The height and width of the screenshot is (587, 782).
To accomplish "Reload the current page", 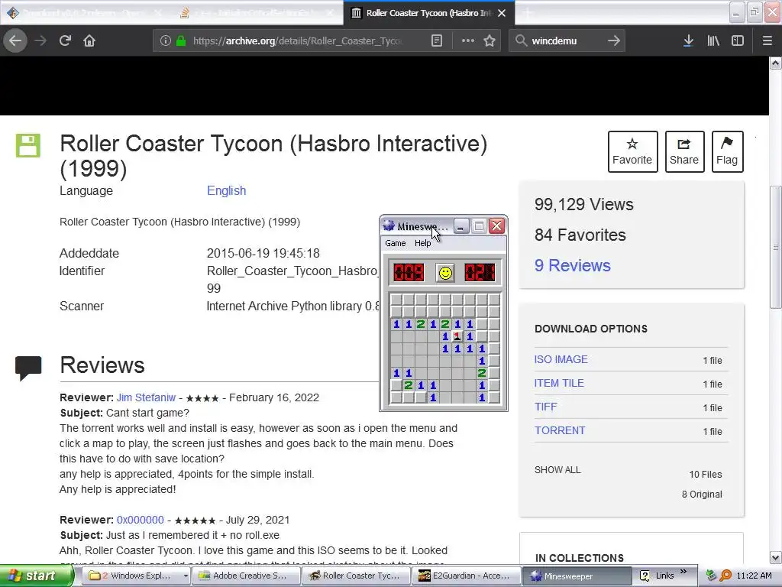I will [65, 41].
